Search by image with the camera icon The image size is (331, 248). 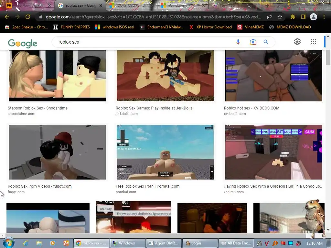pos(253,42)
